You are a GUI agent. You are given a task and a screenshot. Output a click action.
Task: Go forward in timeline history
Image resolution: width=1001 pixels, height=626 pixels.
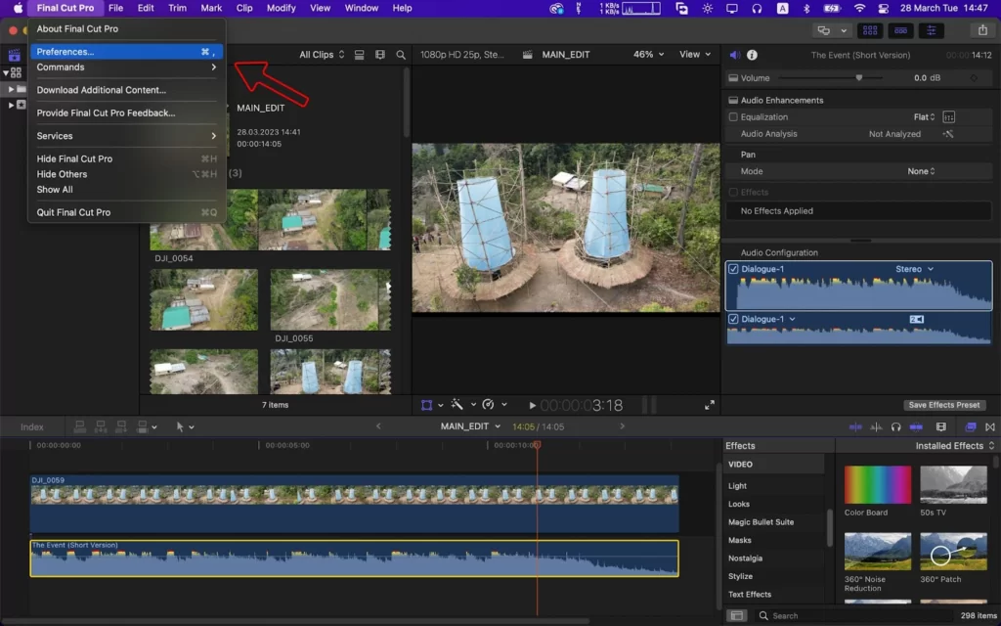click(623, 426)
